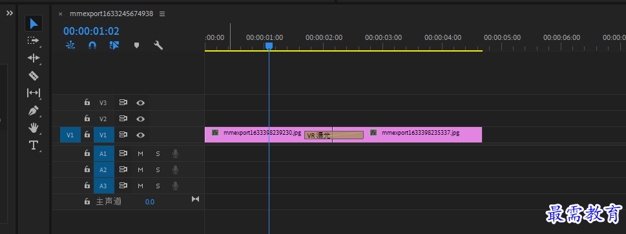Select the Selection arrow tool
The width and height of the screenshot is (626, 234).
tap(34, 23)
